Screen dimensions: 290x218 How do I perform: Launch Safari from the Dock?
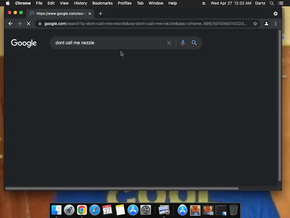(x=95, y=210)
